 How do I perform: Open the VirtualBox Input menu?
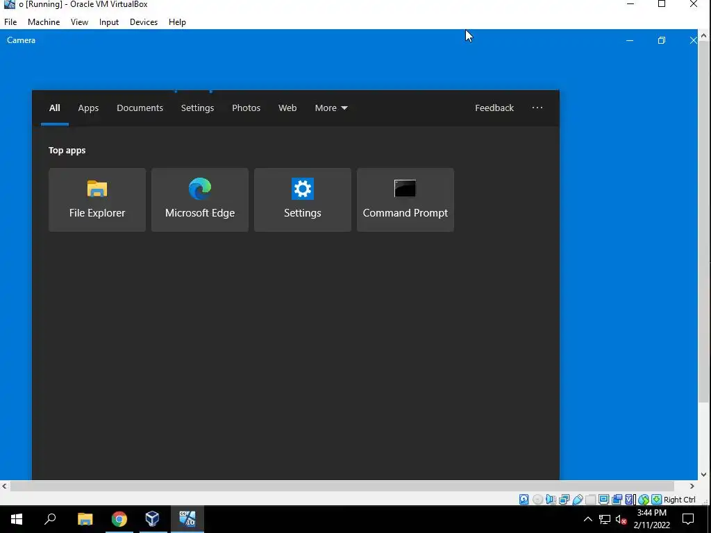click(x=109, y=22)
